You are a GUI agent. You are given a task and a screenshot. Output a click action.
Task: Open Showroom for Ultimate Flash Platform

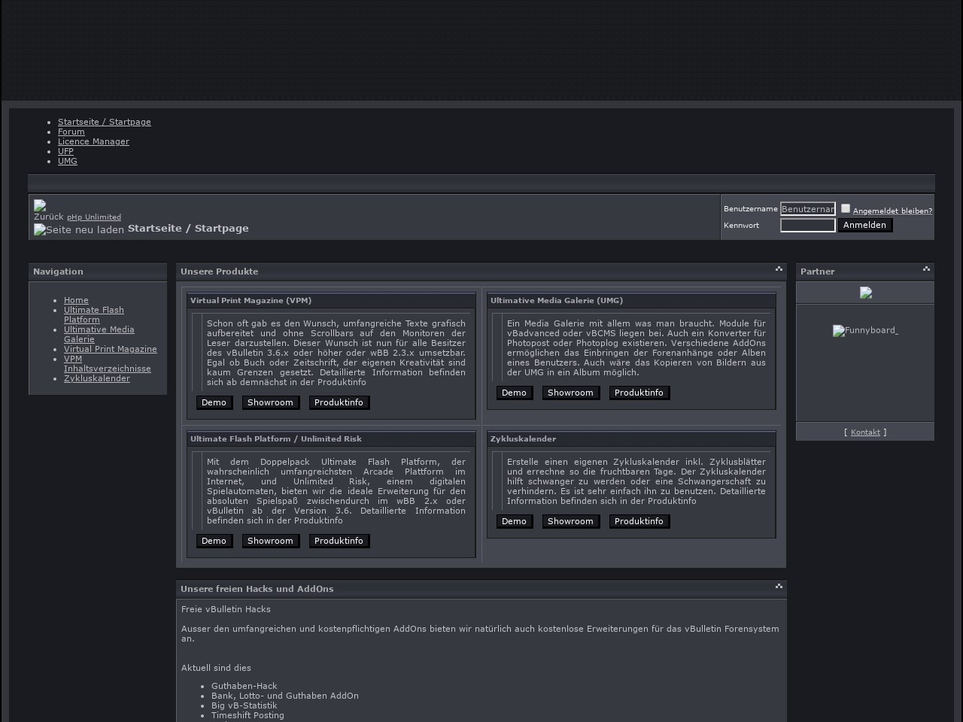(x=270, y=541)
